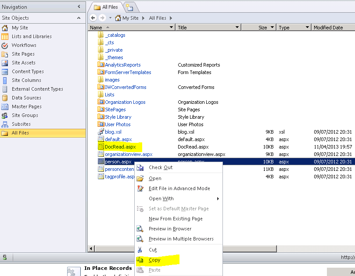This screenshot has width=355, height=276.
Task: Collapse the Navigation pane chevron
Action: click(x=79, y=7)
